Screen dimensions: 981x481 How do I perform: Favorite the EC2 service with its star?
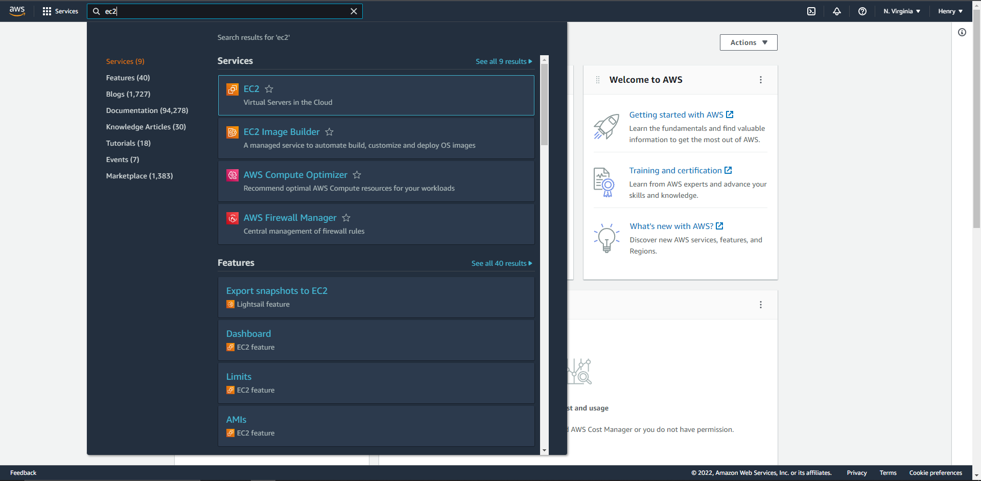pyautogui.click(x=269, y=89)
